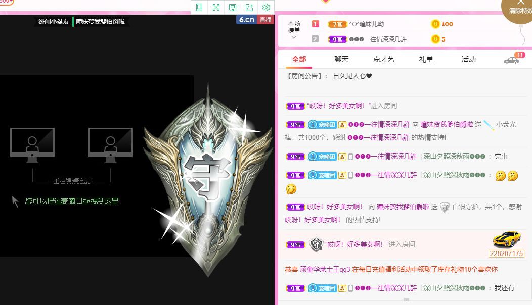Click the 瞳妹贺我爹伯爵啦 streamer name label
Image resolution: width=532 pixels, height=305 pixels.
(x=101, y=21)
